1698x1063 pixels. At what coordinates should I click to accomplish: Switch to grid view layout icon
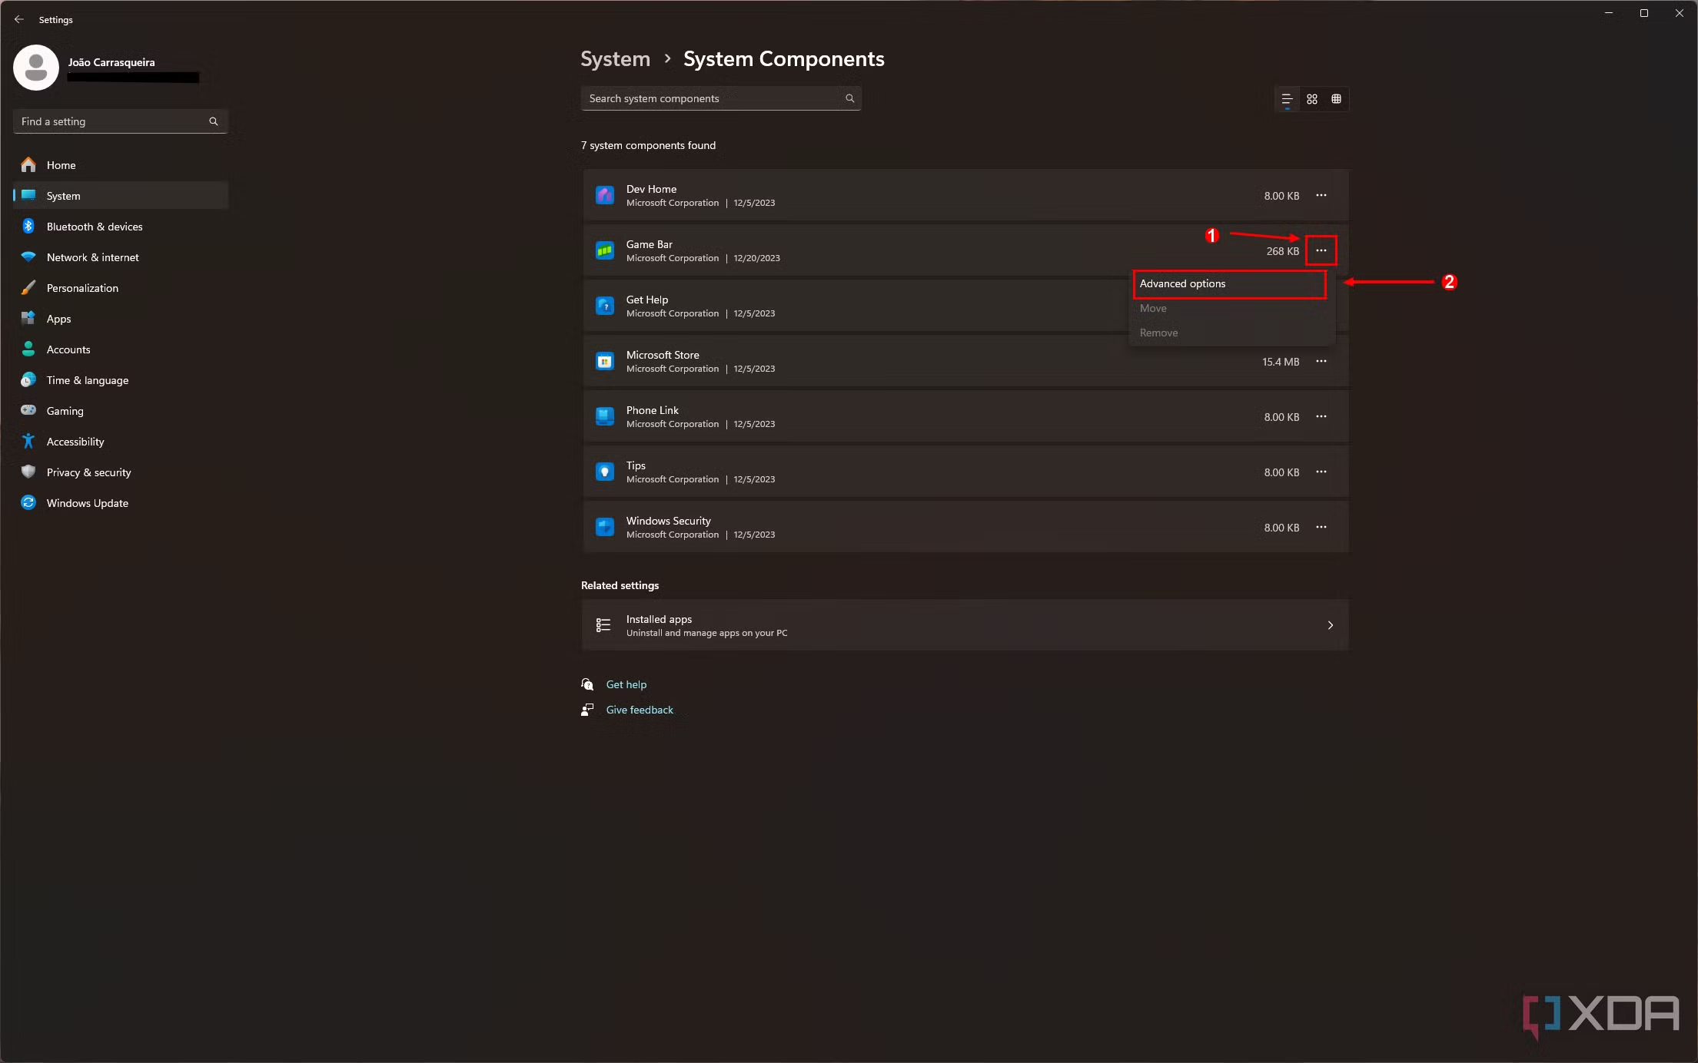(1312, 99)
